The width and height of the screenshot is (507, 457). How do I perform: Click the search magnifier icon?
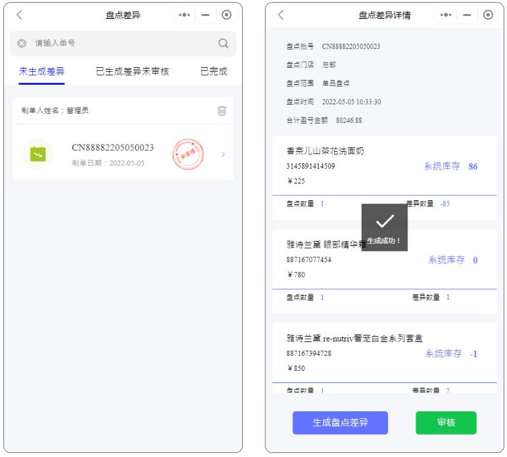point(223,43)
